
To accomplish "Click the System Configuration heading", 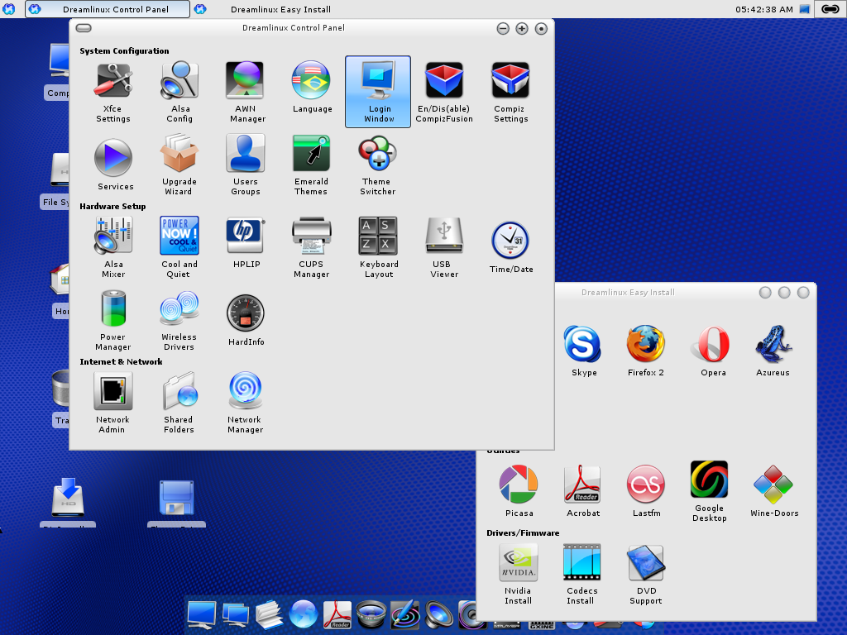I will pos(124,50).
